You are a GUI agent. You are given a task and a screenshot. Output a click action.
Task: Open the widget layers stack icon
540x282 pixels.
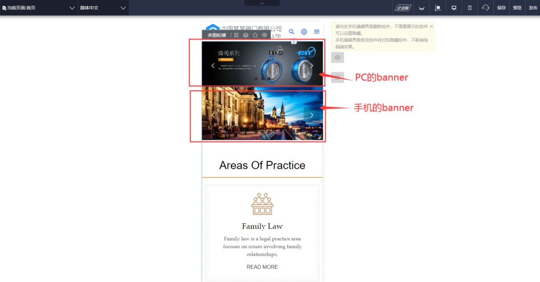pyautogui.click(x=246, y=35)
